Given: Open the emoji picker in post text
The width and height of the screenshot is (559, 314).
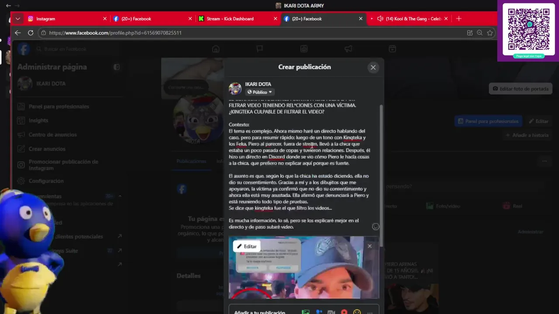Looking at the screenshot, I should click(376, 226).
